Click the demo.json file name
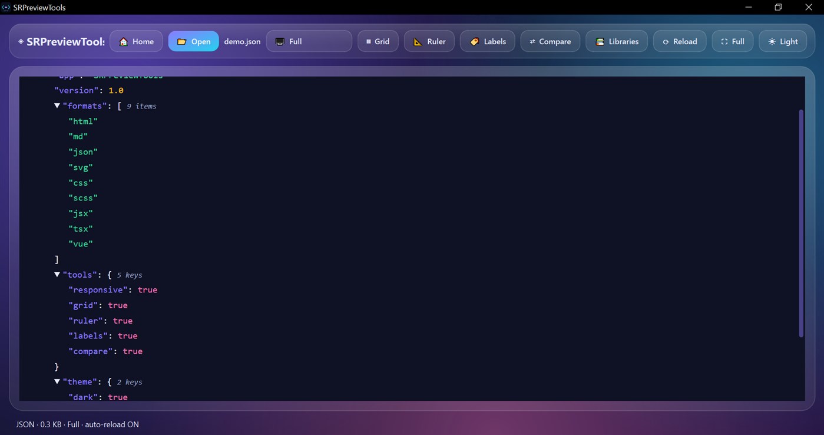824x435 pixels. click(242, 41)
